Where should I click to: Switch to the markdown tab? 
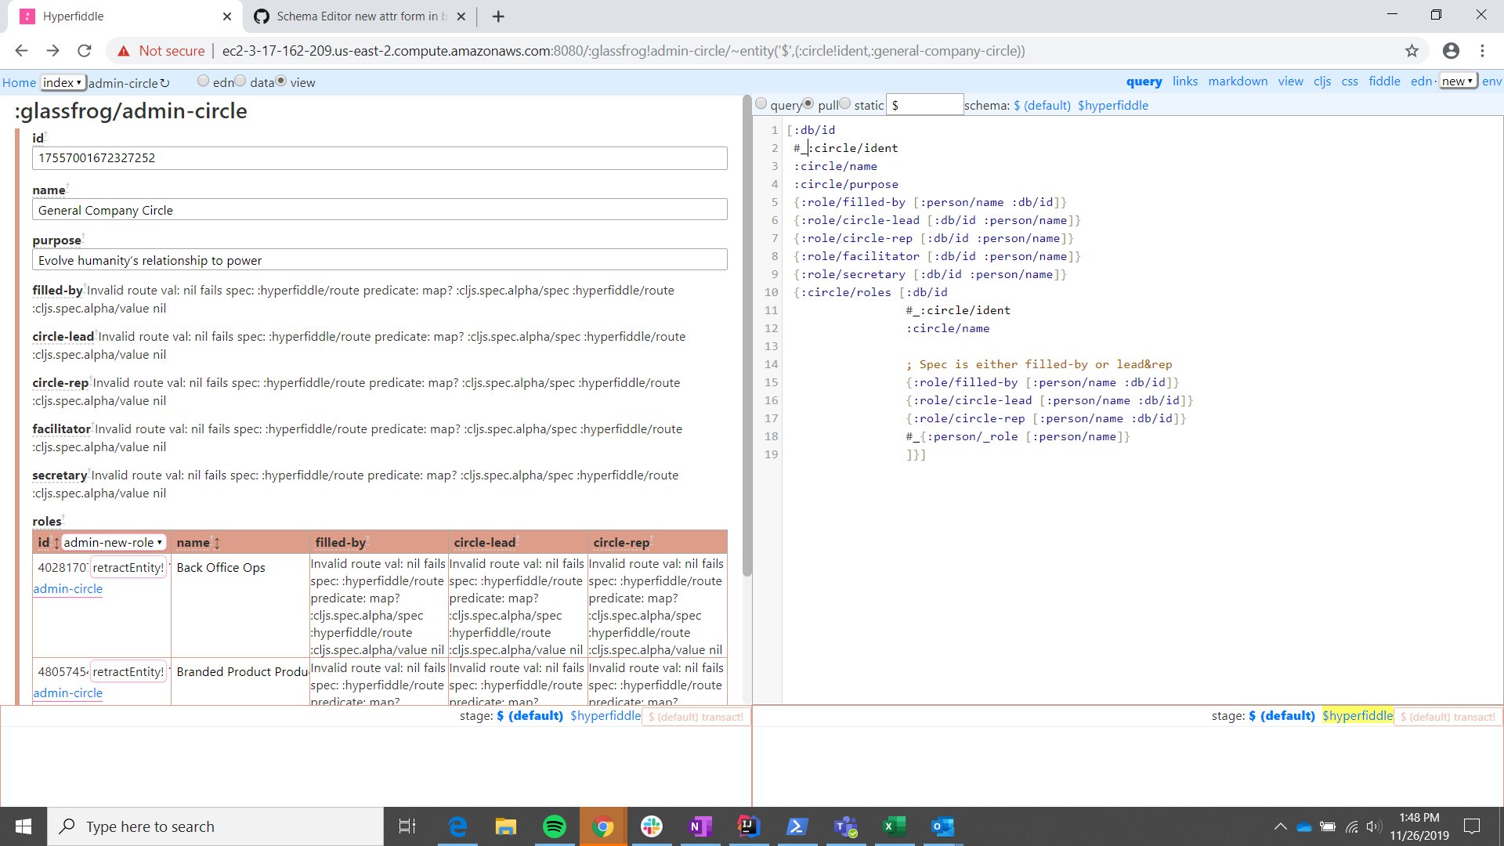(x=1238, y=81)
